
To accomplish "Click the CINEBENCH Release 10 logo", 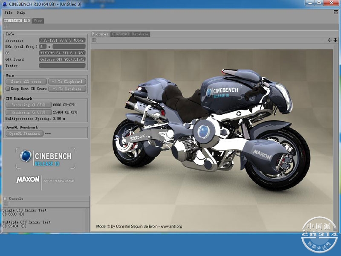I will point(46,158).
